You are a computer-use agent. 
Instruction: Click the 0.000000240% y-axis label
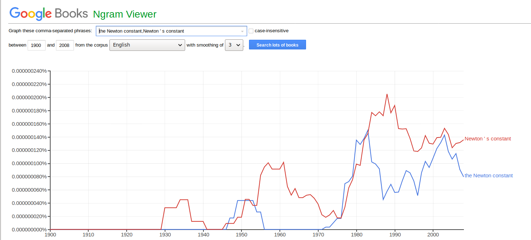[29, 71]
